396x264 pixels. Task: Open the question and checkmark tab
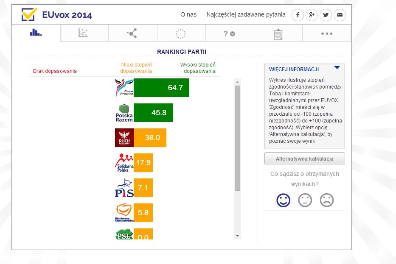(x=230, y=33)
